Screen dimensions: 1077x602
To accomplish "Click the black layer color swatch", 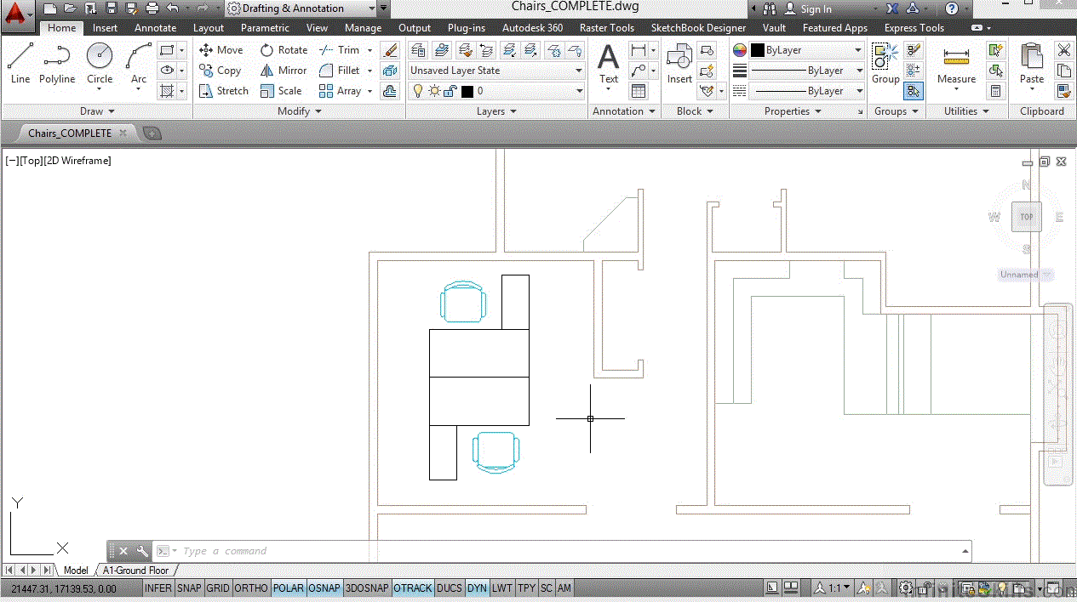I will (467, 91).
